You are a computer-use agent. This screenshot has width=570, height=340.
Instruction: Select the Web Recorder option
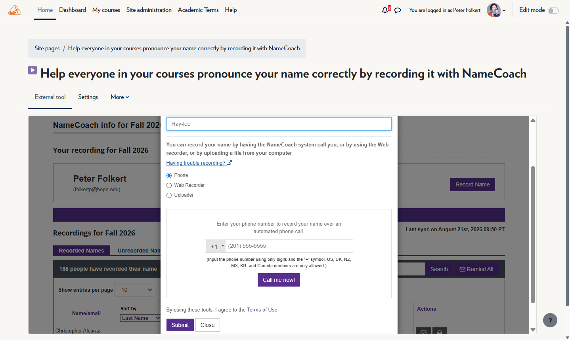click(x=169, y=185)
